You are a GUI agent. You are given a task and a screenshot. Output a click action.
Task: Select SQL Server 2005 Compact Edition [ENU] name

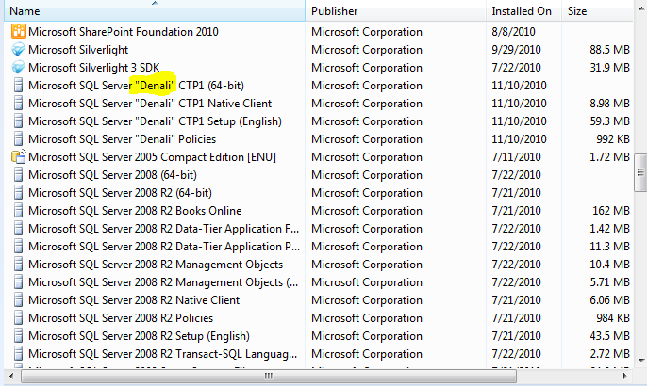click(152, 157)
